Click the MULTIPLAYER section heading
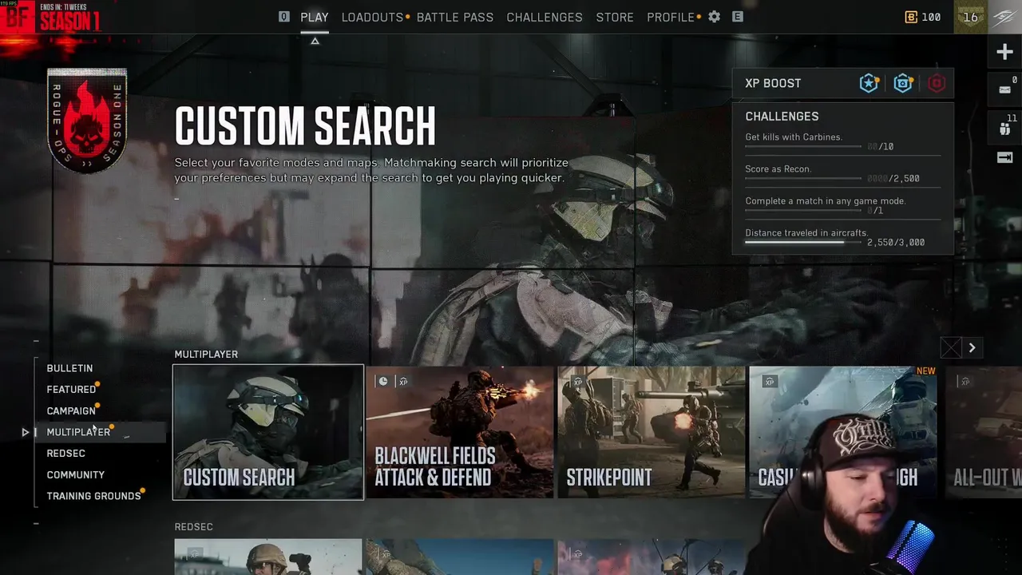This screenshot has height=575, width=1022. coord(206,354)
